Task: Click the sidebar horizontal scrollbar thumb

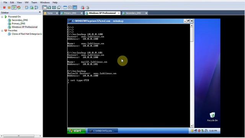Action: pyautogui.click(x=19, y=136)
